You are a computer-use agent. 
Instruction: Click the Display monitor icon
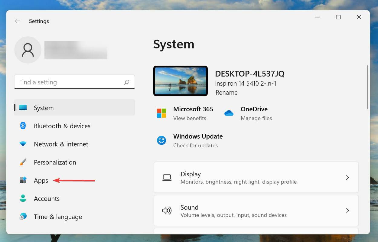(167, 178)
